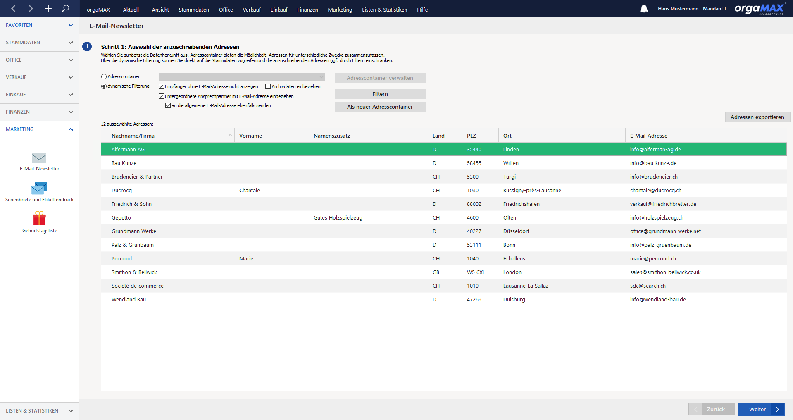Click the Namenszusatz column header

point(368,136)
